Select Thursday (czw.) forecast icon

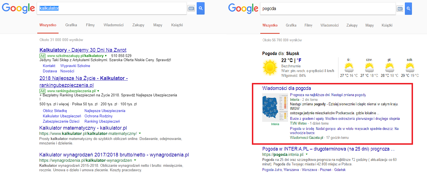point(369,68)
